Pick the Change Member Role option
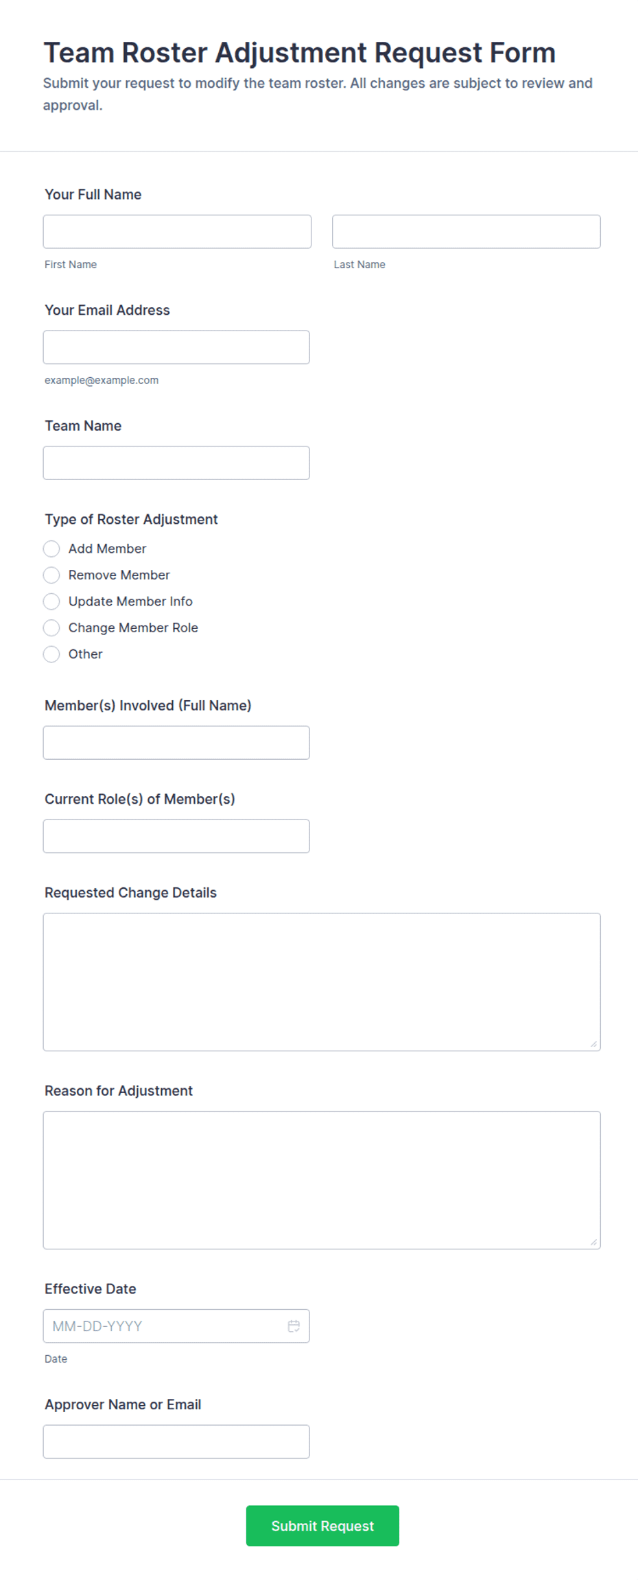The height and width of the screenshot is (1580, 638). click(51, 627)
